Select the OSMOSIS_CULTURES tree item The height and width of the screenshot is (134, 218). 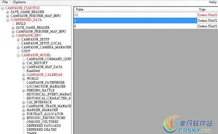(x=42, y=122)
